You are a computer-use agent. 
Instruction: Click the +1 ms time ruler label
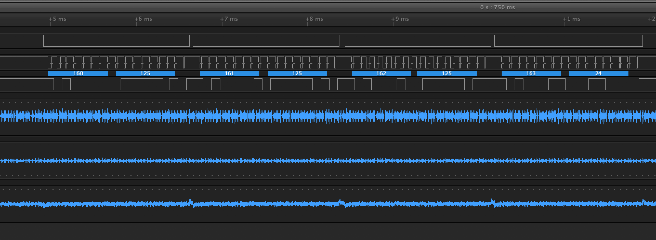pyautogui.click(x=572, y=19)
